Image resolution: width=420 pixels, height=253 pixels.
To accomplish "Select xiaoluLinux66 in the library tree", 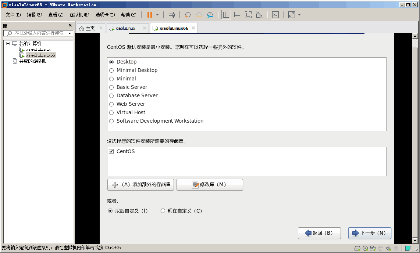I will pyautogui.click(x=40, y=55).
